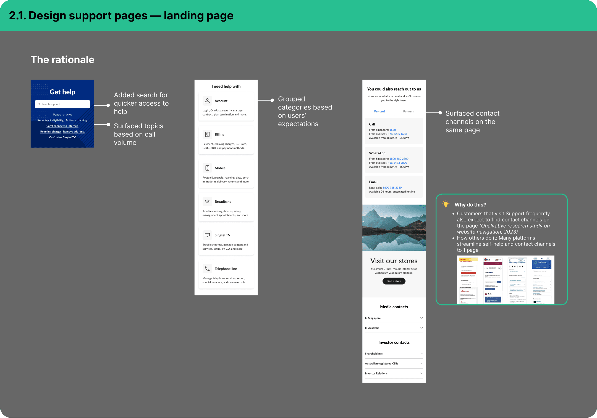Expand the Shareholdings section
The height and width of the screenshot is (418, 597).
[x=421, y=354]
